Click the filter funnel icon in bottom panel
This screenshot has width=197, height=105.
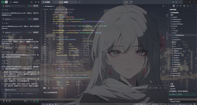click(150, 88)
